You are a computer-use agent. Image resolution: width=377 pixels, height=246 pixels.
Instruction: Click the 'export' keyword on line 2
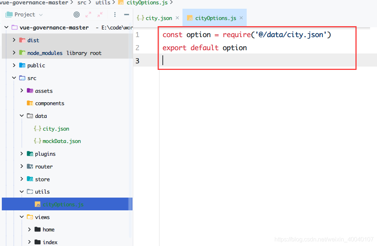click(x=174, y=48)
